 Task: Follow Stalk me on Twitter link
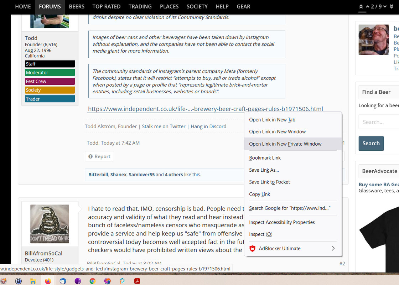(x=164, y=126)
